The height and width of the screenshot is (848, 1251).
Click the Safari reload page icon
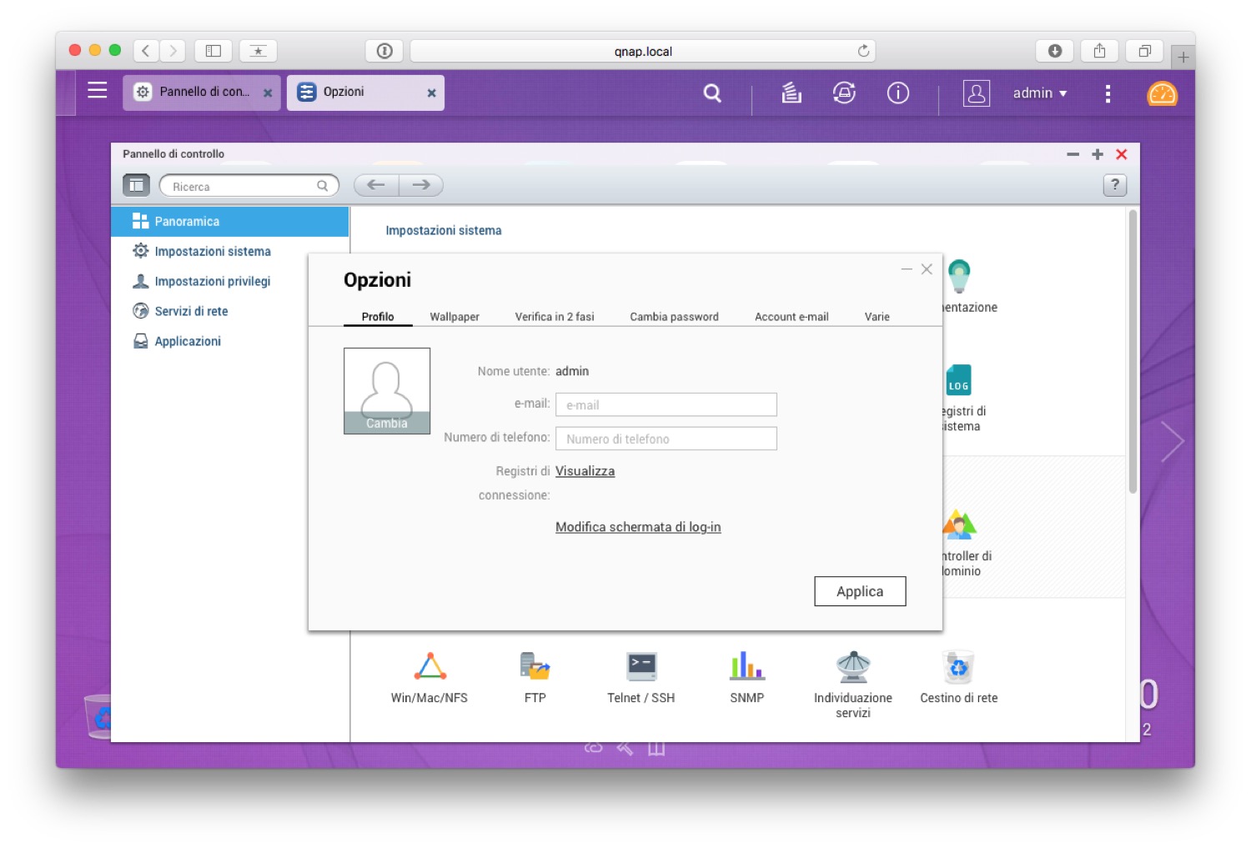tap(863, 51)
